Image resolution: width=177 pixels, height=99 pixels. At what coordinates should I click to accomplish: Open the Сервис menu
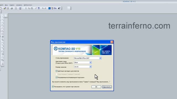pos(12,5)
